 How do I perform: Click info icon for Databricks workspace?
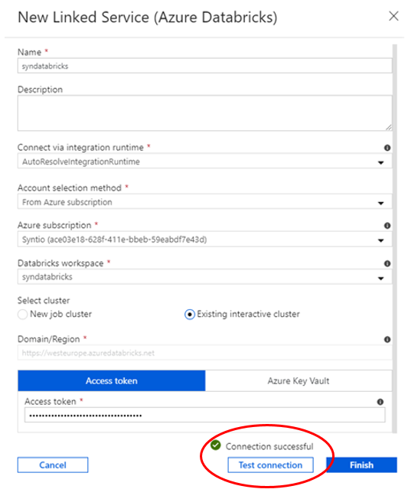(x=387, y=263)
